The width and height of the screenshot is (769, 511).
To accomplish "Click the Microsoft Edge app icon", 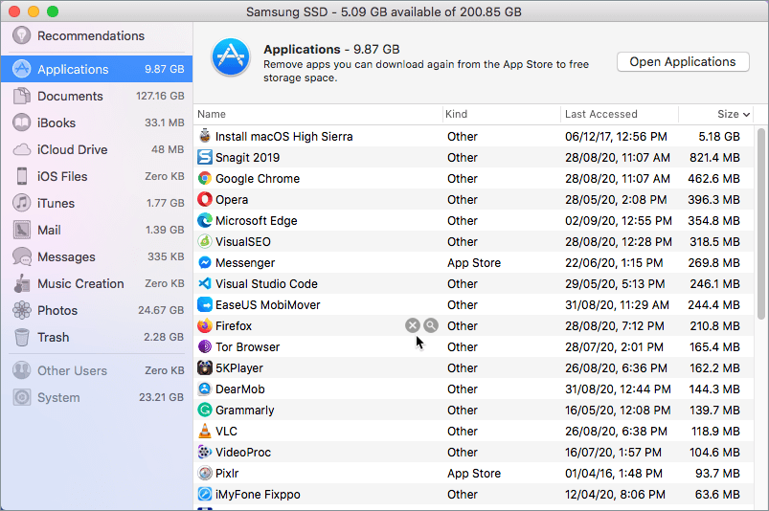I will (x=205, y=220).
